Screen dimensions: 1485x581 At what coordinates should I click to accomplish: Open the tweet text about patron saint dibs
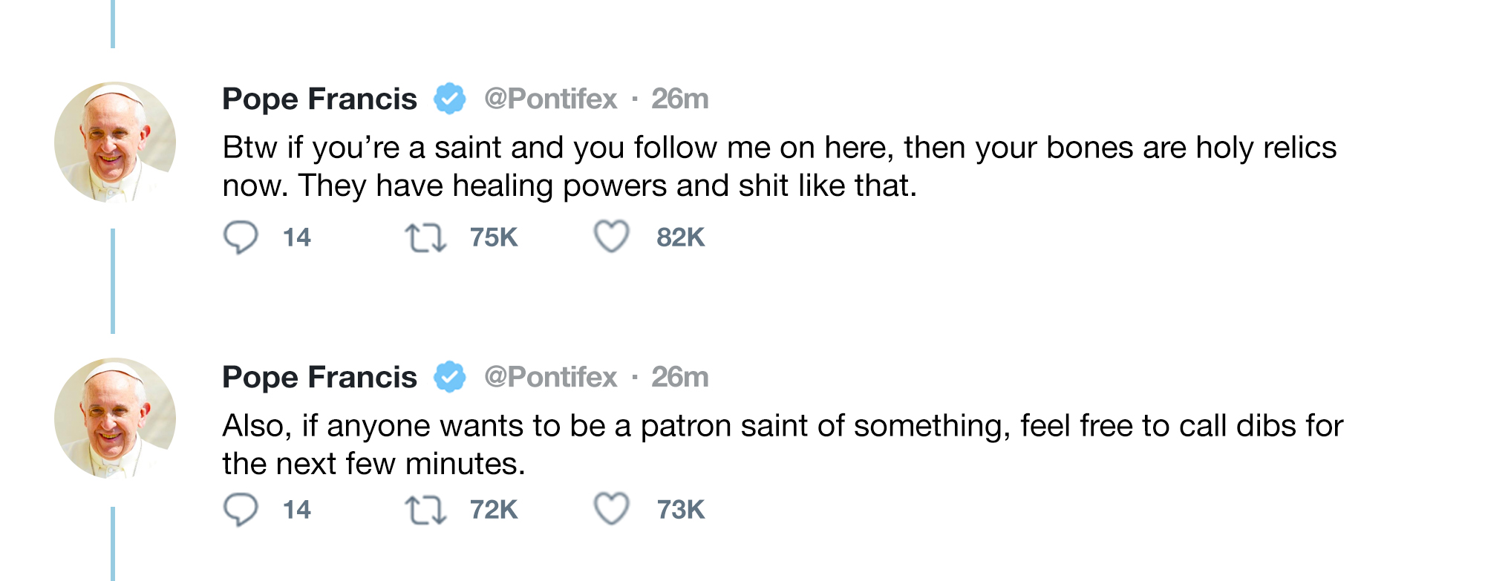click(x=783, y=444)
